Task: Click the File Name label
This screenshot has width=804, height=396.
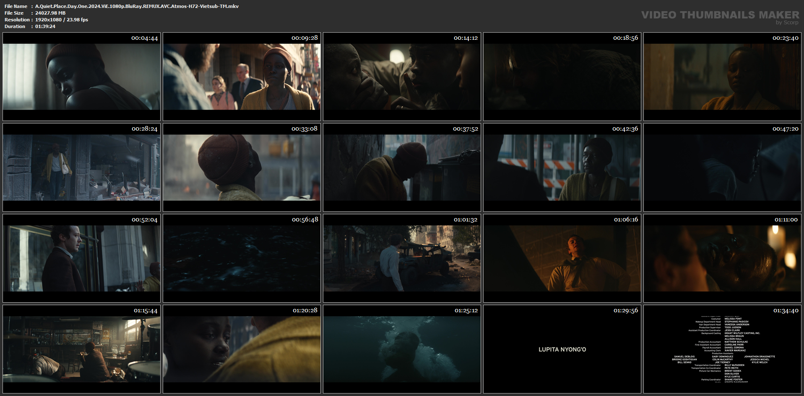Action: [16, 6]
